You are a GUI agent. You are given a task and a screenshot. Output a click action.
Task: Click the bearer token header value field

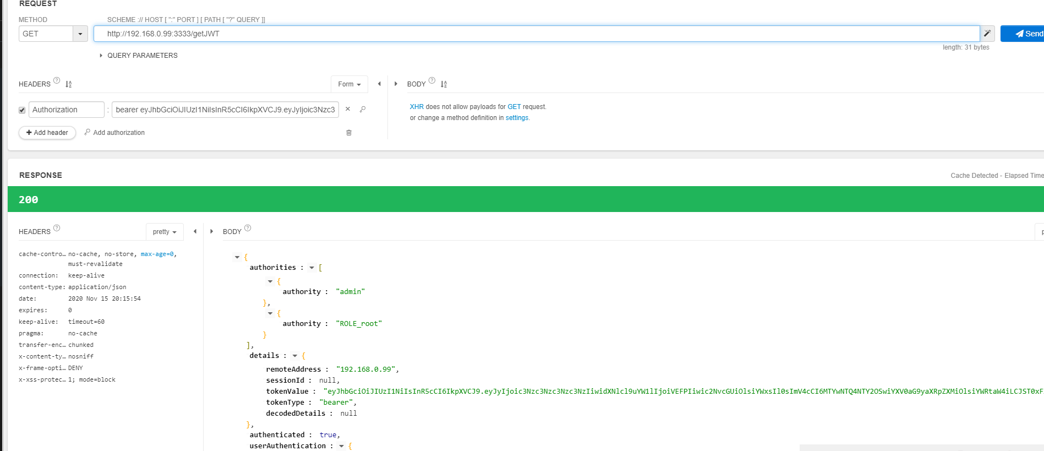pos(225,110)
